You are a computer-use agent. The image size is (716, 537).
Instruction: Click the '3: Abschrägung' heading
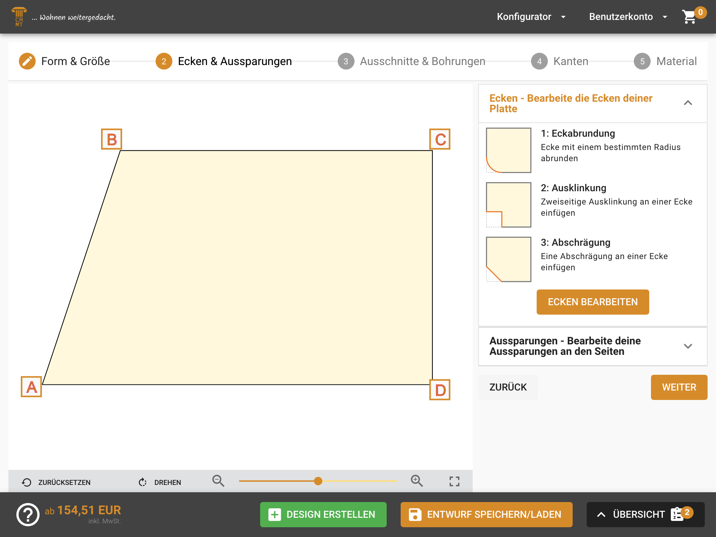click(x=575, y=242)
